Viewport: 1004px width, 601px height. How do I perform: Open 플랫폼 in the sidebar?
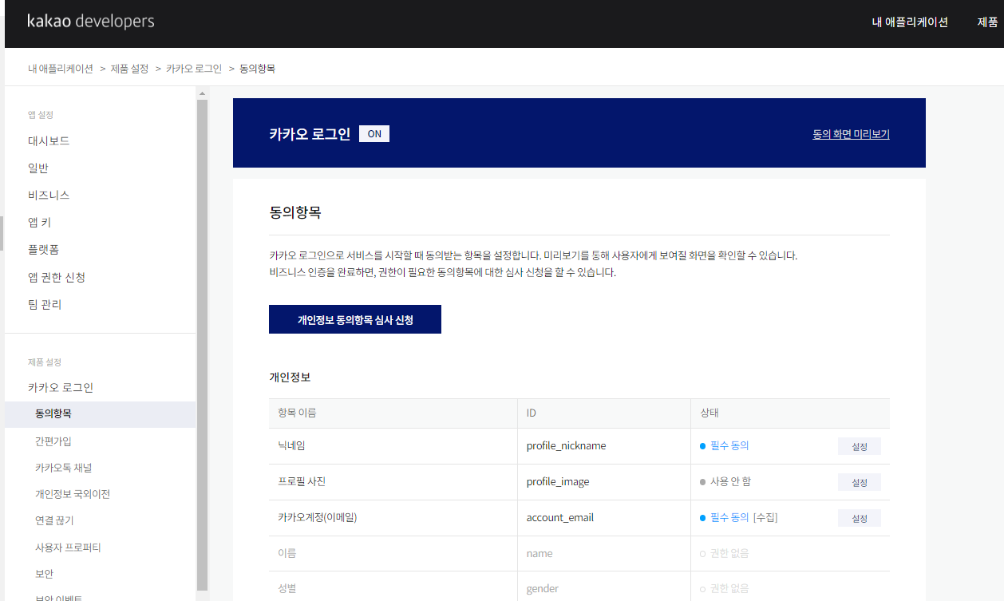(43, 249)
